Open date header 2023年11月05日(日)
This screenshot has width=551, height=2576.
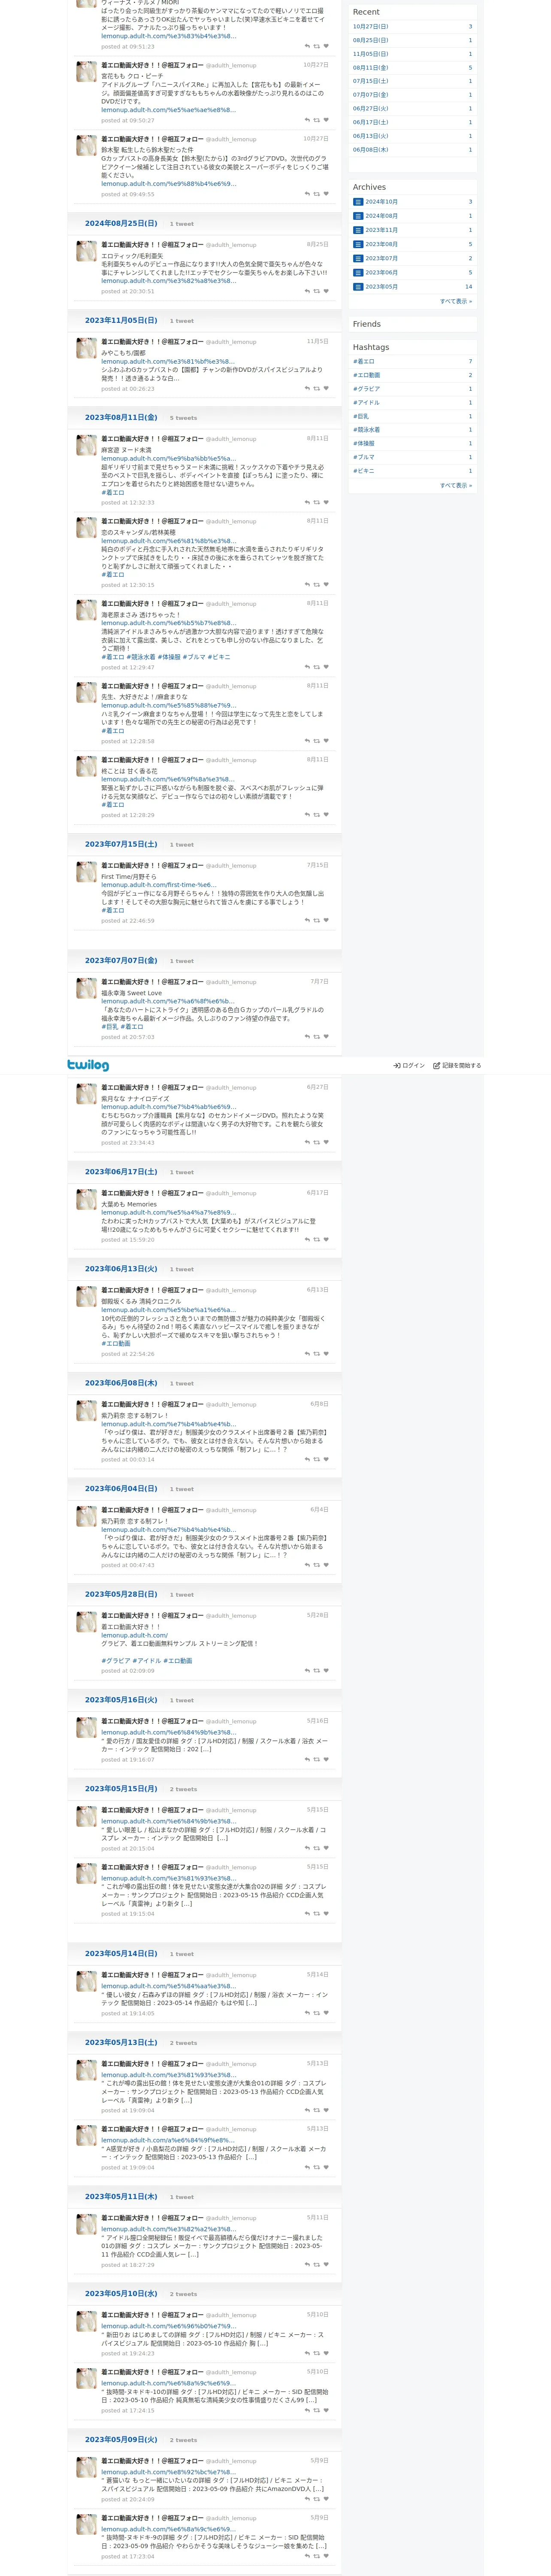point(121,321)
